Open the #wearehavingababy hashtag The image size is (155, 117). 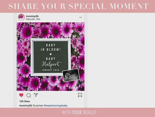click(x=56, y=106)
